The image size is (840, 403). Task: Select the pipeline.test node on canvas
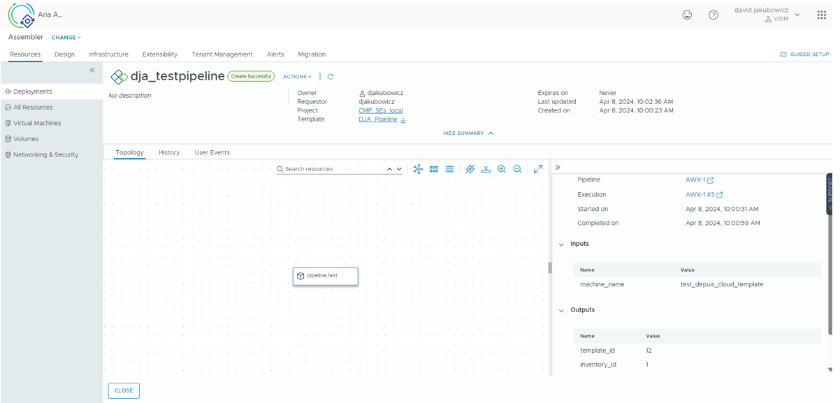click(x=326, y=276)
